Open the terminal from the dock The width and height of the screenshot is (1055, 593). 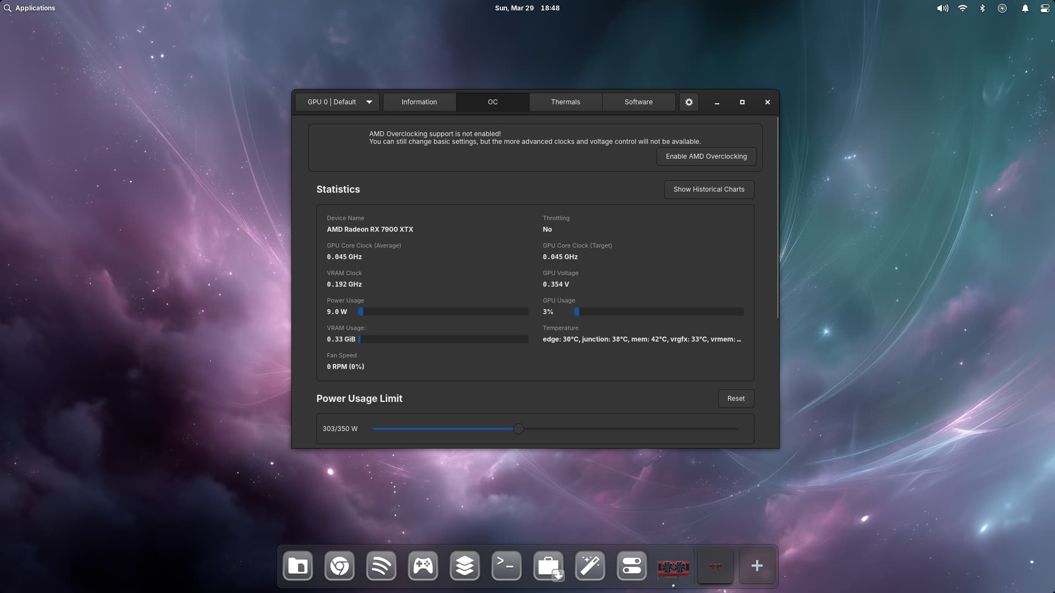[506, 566]
